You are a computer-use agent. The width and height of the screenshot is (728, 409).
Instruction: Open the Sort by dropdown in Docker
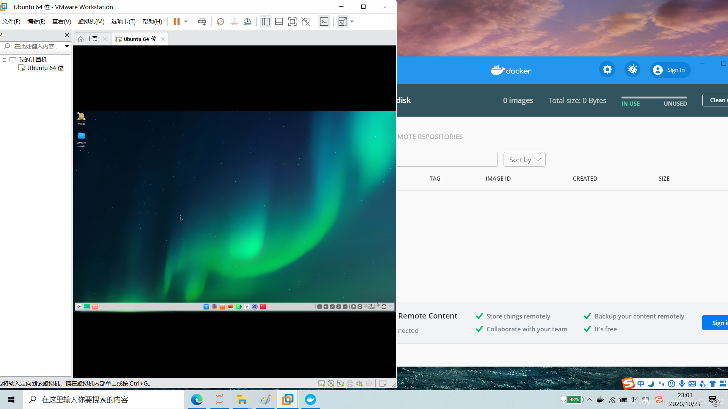pos(524,159)
